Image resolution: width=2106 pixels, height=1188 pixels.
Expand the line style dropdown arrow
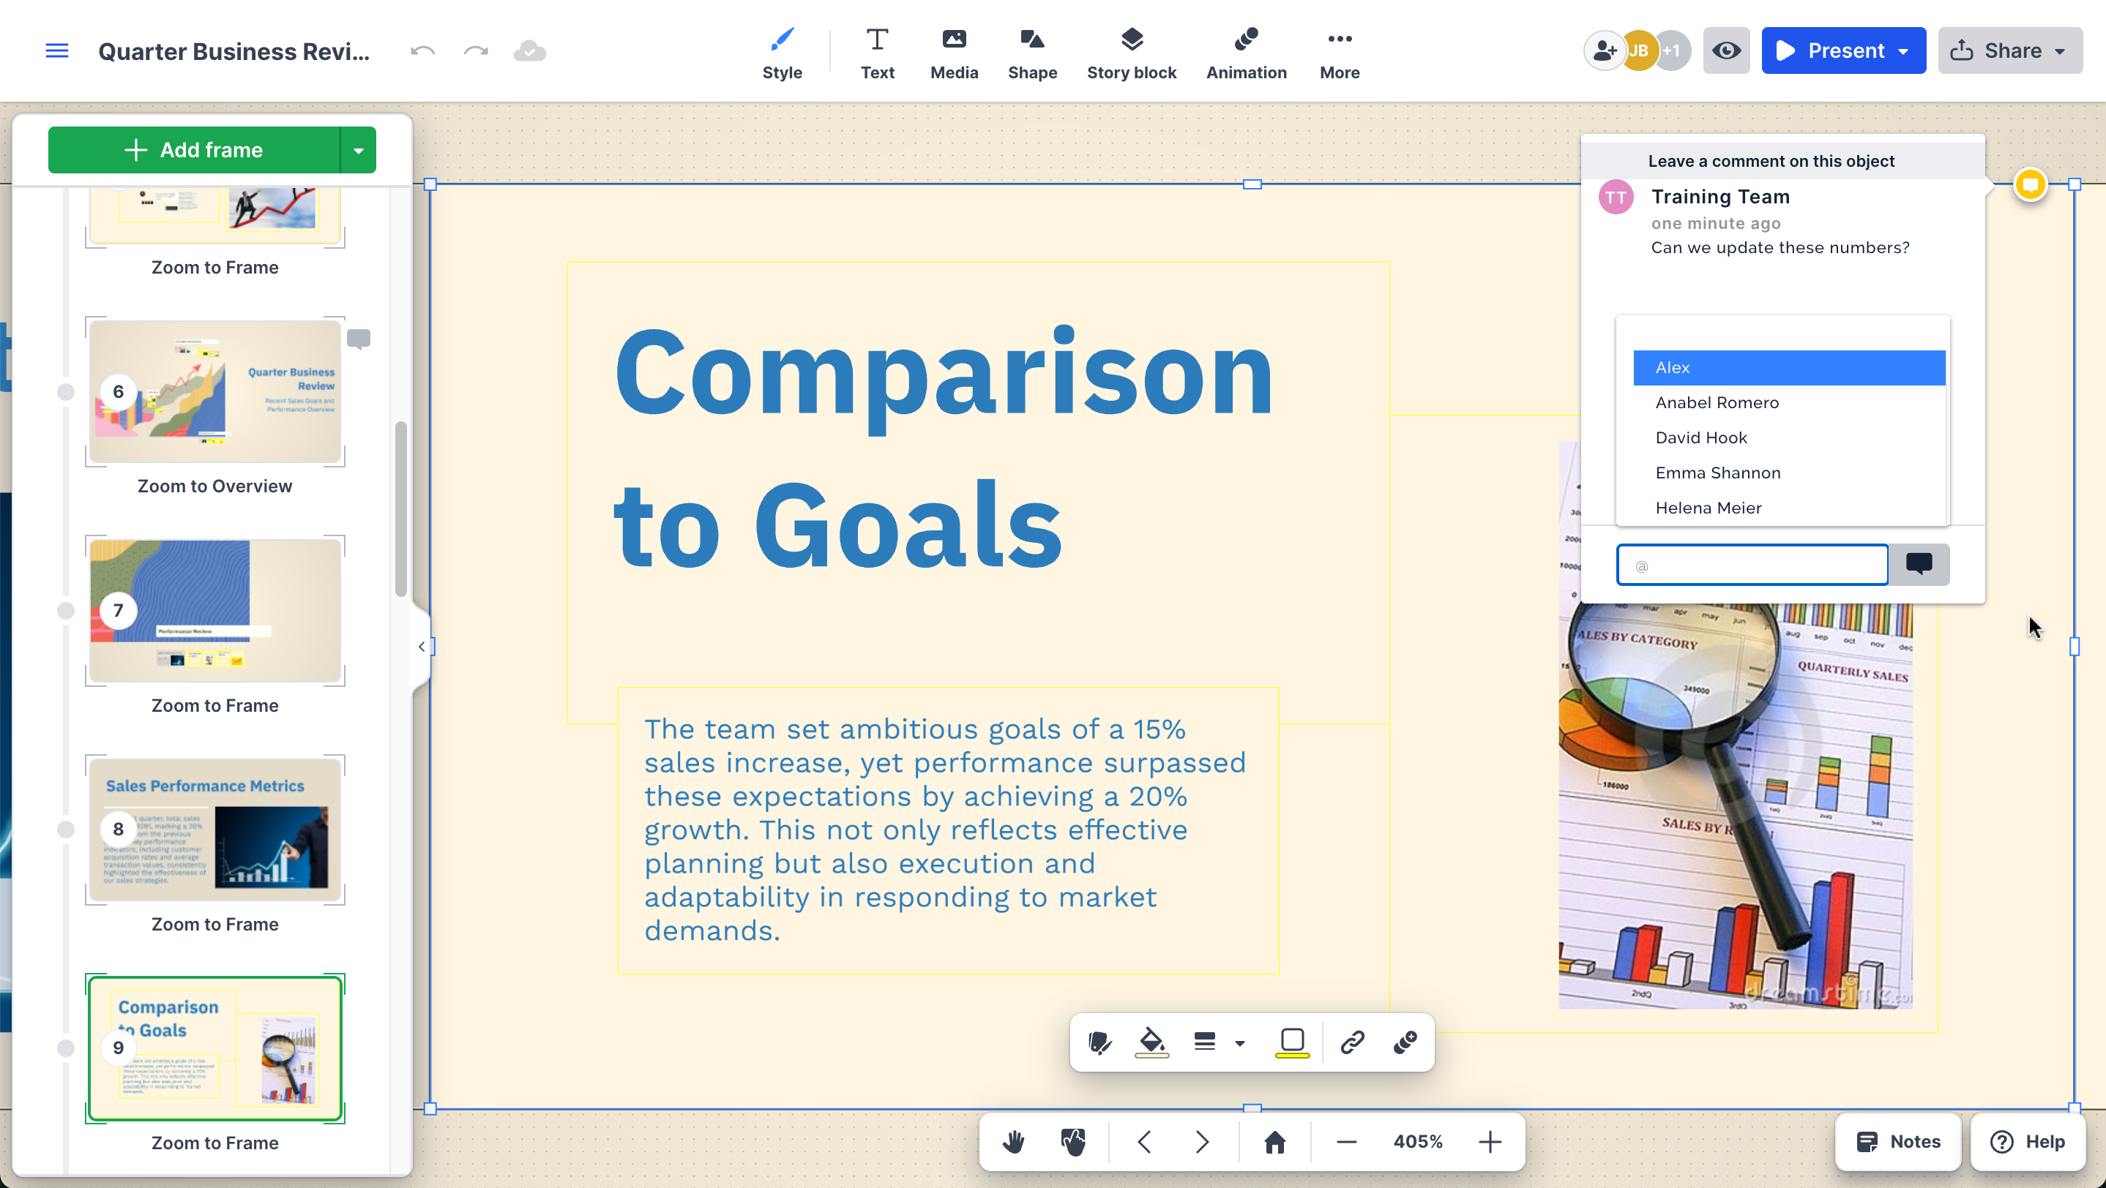pyautogui.click(x=1240, y=1042)
